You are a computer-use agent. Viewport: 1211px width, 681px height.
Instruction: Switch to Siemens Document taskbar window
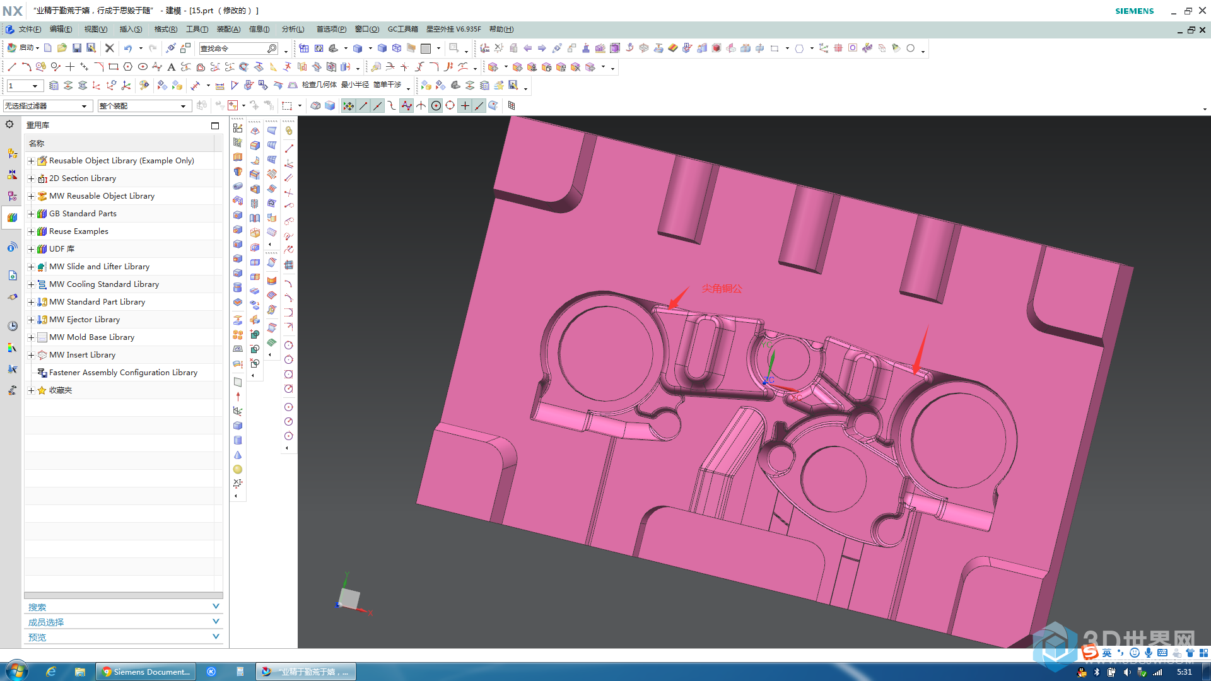click(x=146, y=672)
